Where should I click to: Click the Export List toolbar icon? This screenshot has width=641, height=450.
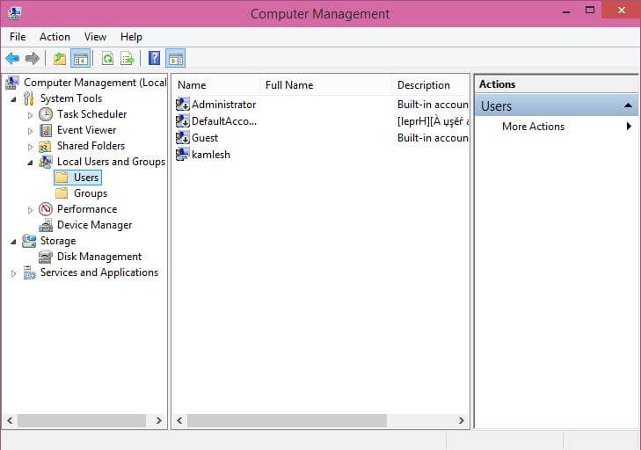127,59
